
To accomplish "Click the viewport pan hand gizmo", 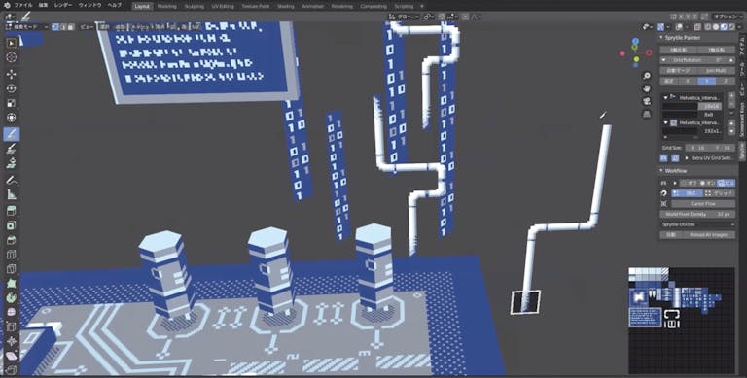I will click(x=647, y=88).
